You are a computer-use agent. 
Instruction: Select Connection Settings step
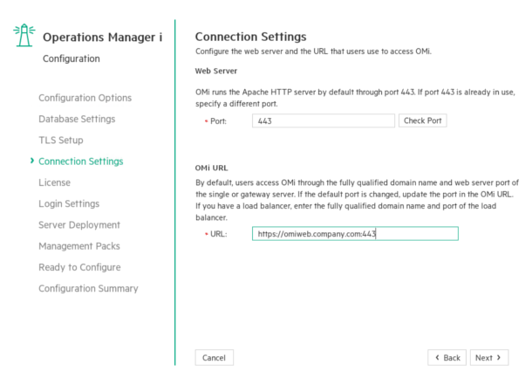(x=81, y=162)
